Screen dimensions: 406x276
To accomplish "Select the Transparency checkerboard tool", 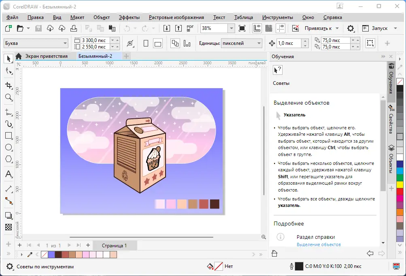I will pyautogui.click(x=9, y=227).
